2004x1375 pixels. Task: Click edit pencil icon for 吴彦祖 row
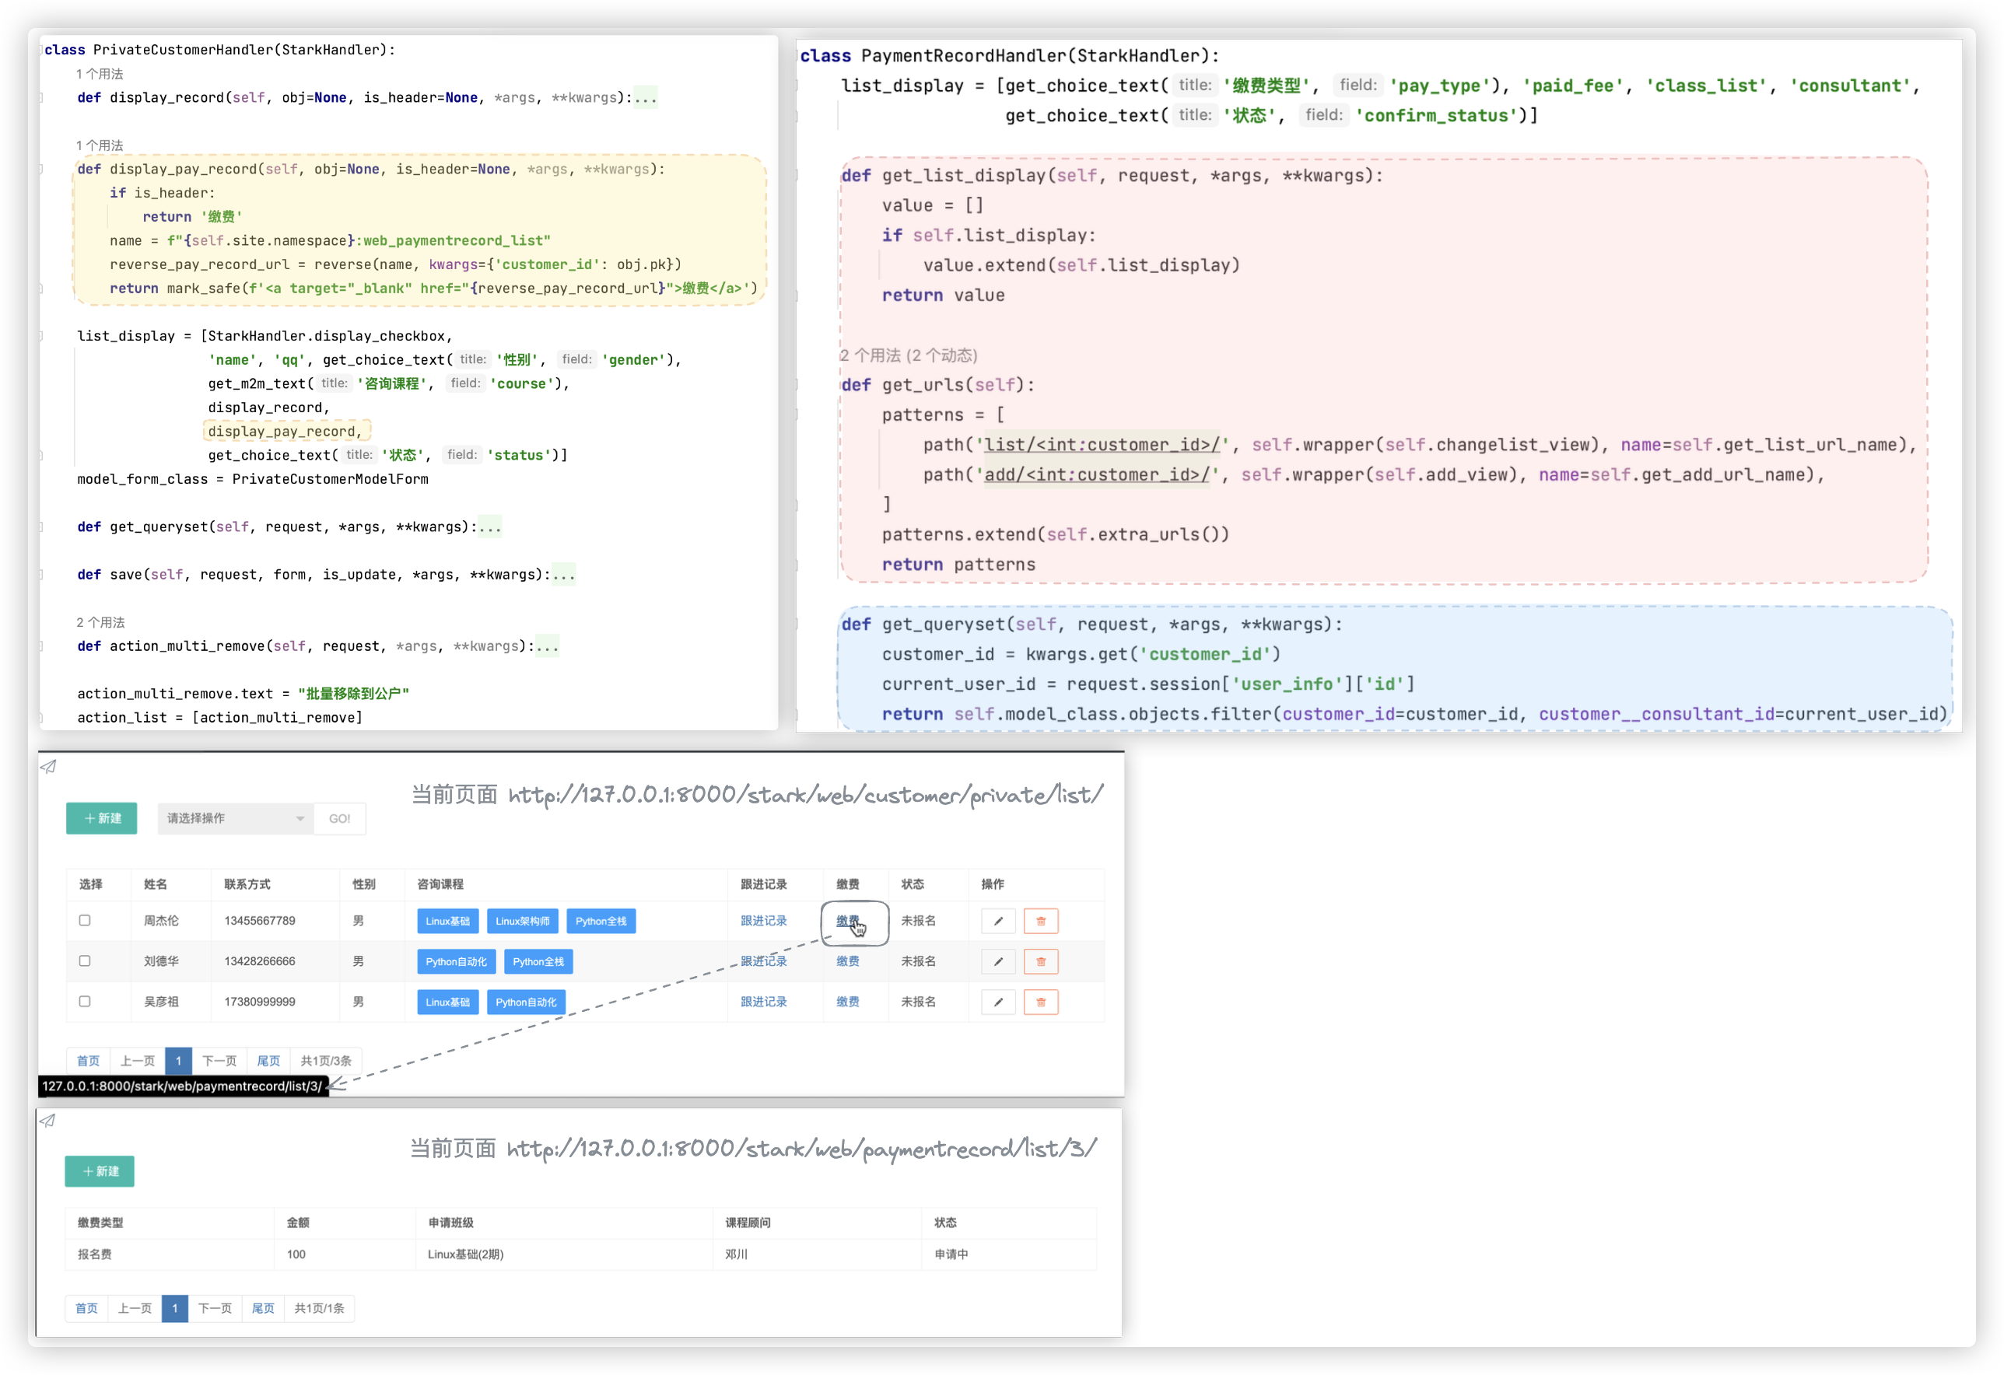tap(997, 1002)
